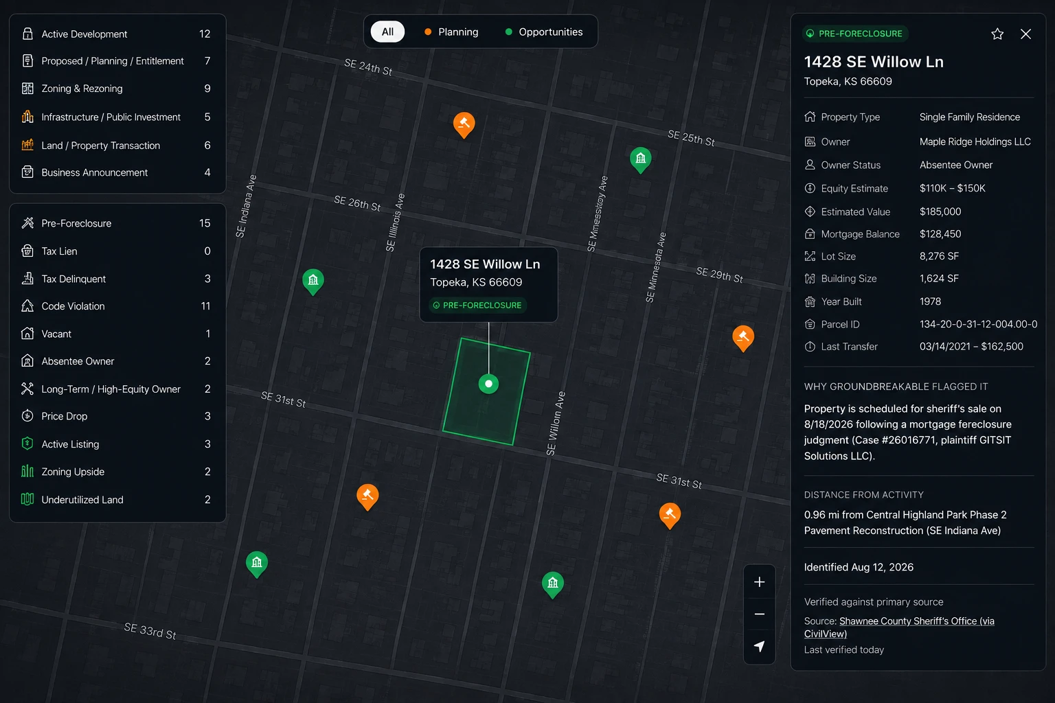Click the Lot Size value 8,276 SF
This screenshot has height=703, width=1055.
939,256
